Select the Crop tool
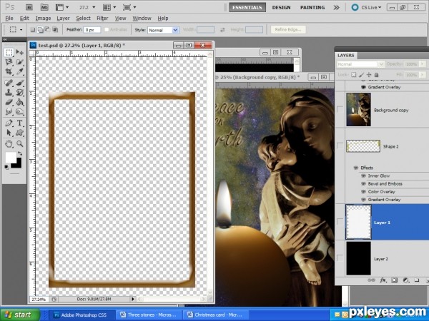Image resolution: width=429 pixels, height=321 pixels. (x=9, y=71)
